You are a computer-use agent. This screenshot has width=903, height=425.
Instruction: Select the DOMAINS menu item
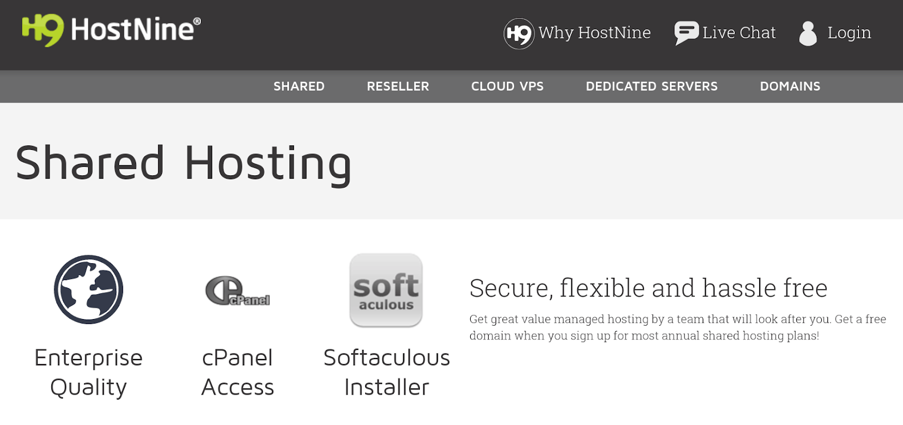[x=790, y=86]
